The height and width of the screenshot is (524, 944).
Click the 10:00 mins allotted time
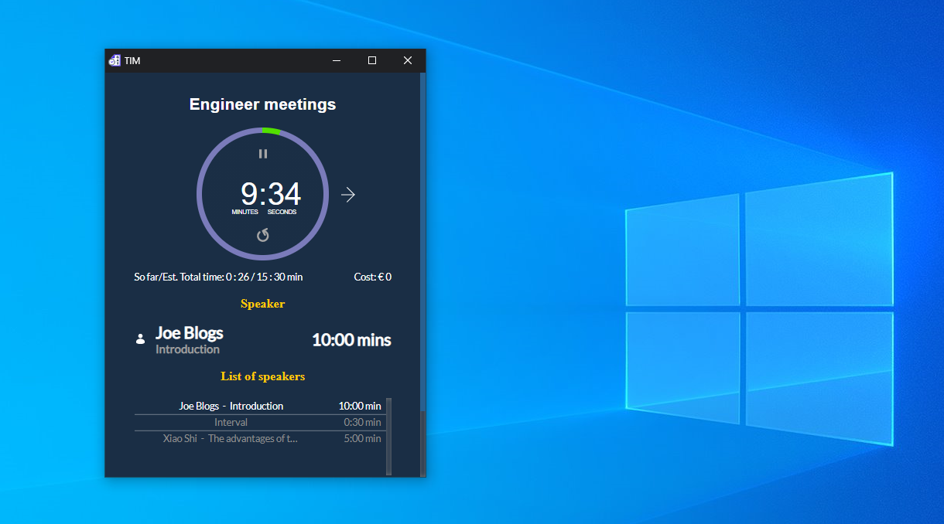tap(351, 339)
